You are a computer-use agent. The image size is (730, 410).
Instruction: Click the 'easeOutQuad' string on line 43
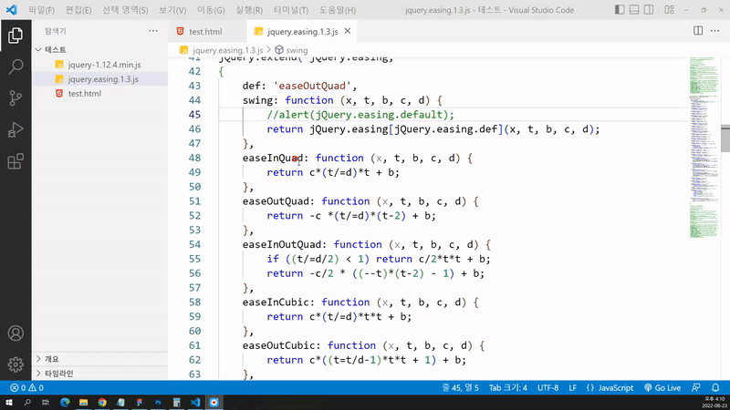pyautogui.click(x=312, y=86)
